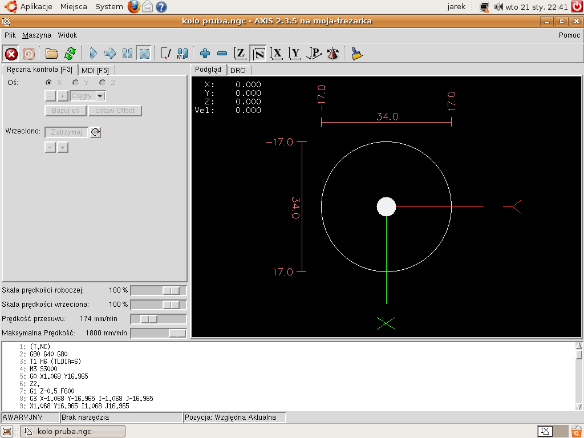584x438 pixels.
Task: Switch to Z view
Action: click(x=240, y=54)
